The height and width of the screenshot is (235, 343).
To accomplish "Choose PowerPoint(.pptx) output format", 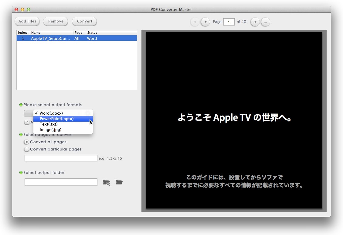I will click(x=63, y=119).
